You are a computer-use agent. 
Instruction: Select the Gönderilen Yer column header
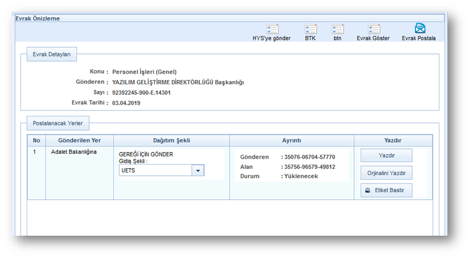point(80,140)
